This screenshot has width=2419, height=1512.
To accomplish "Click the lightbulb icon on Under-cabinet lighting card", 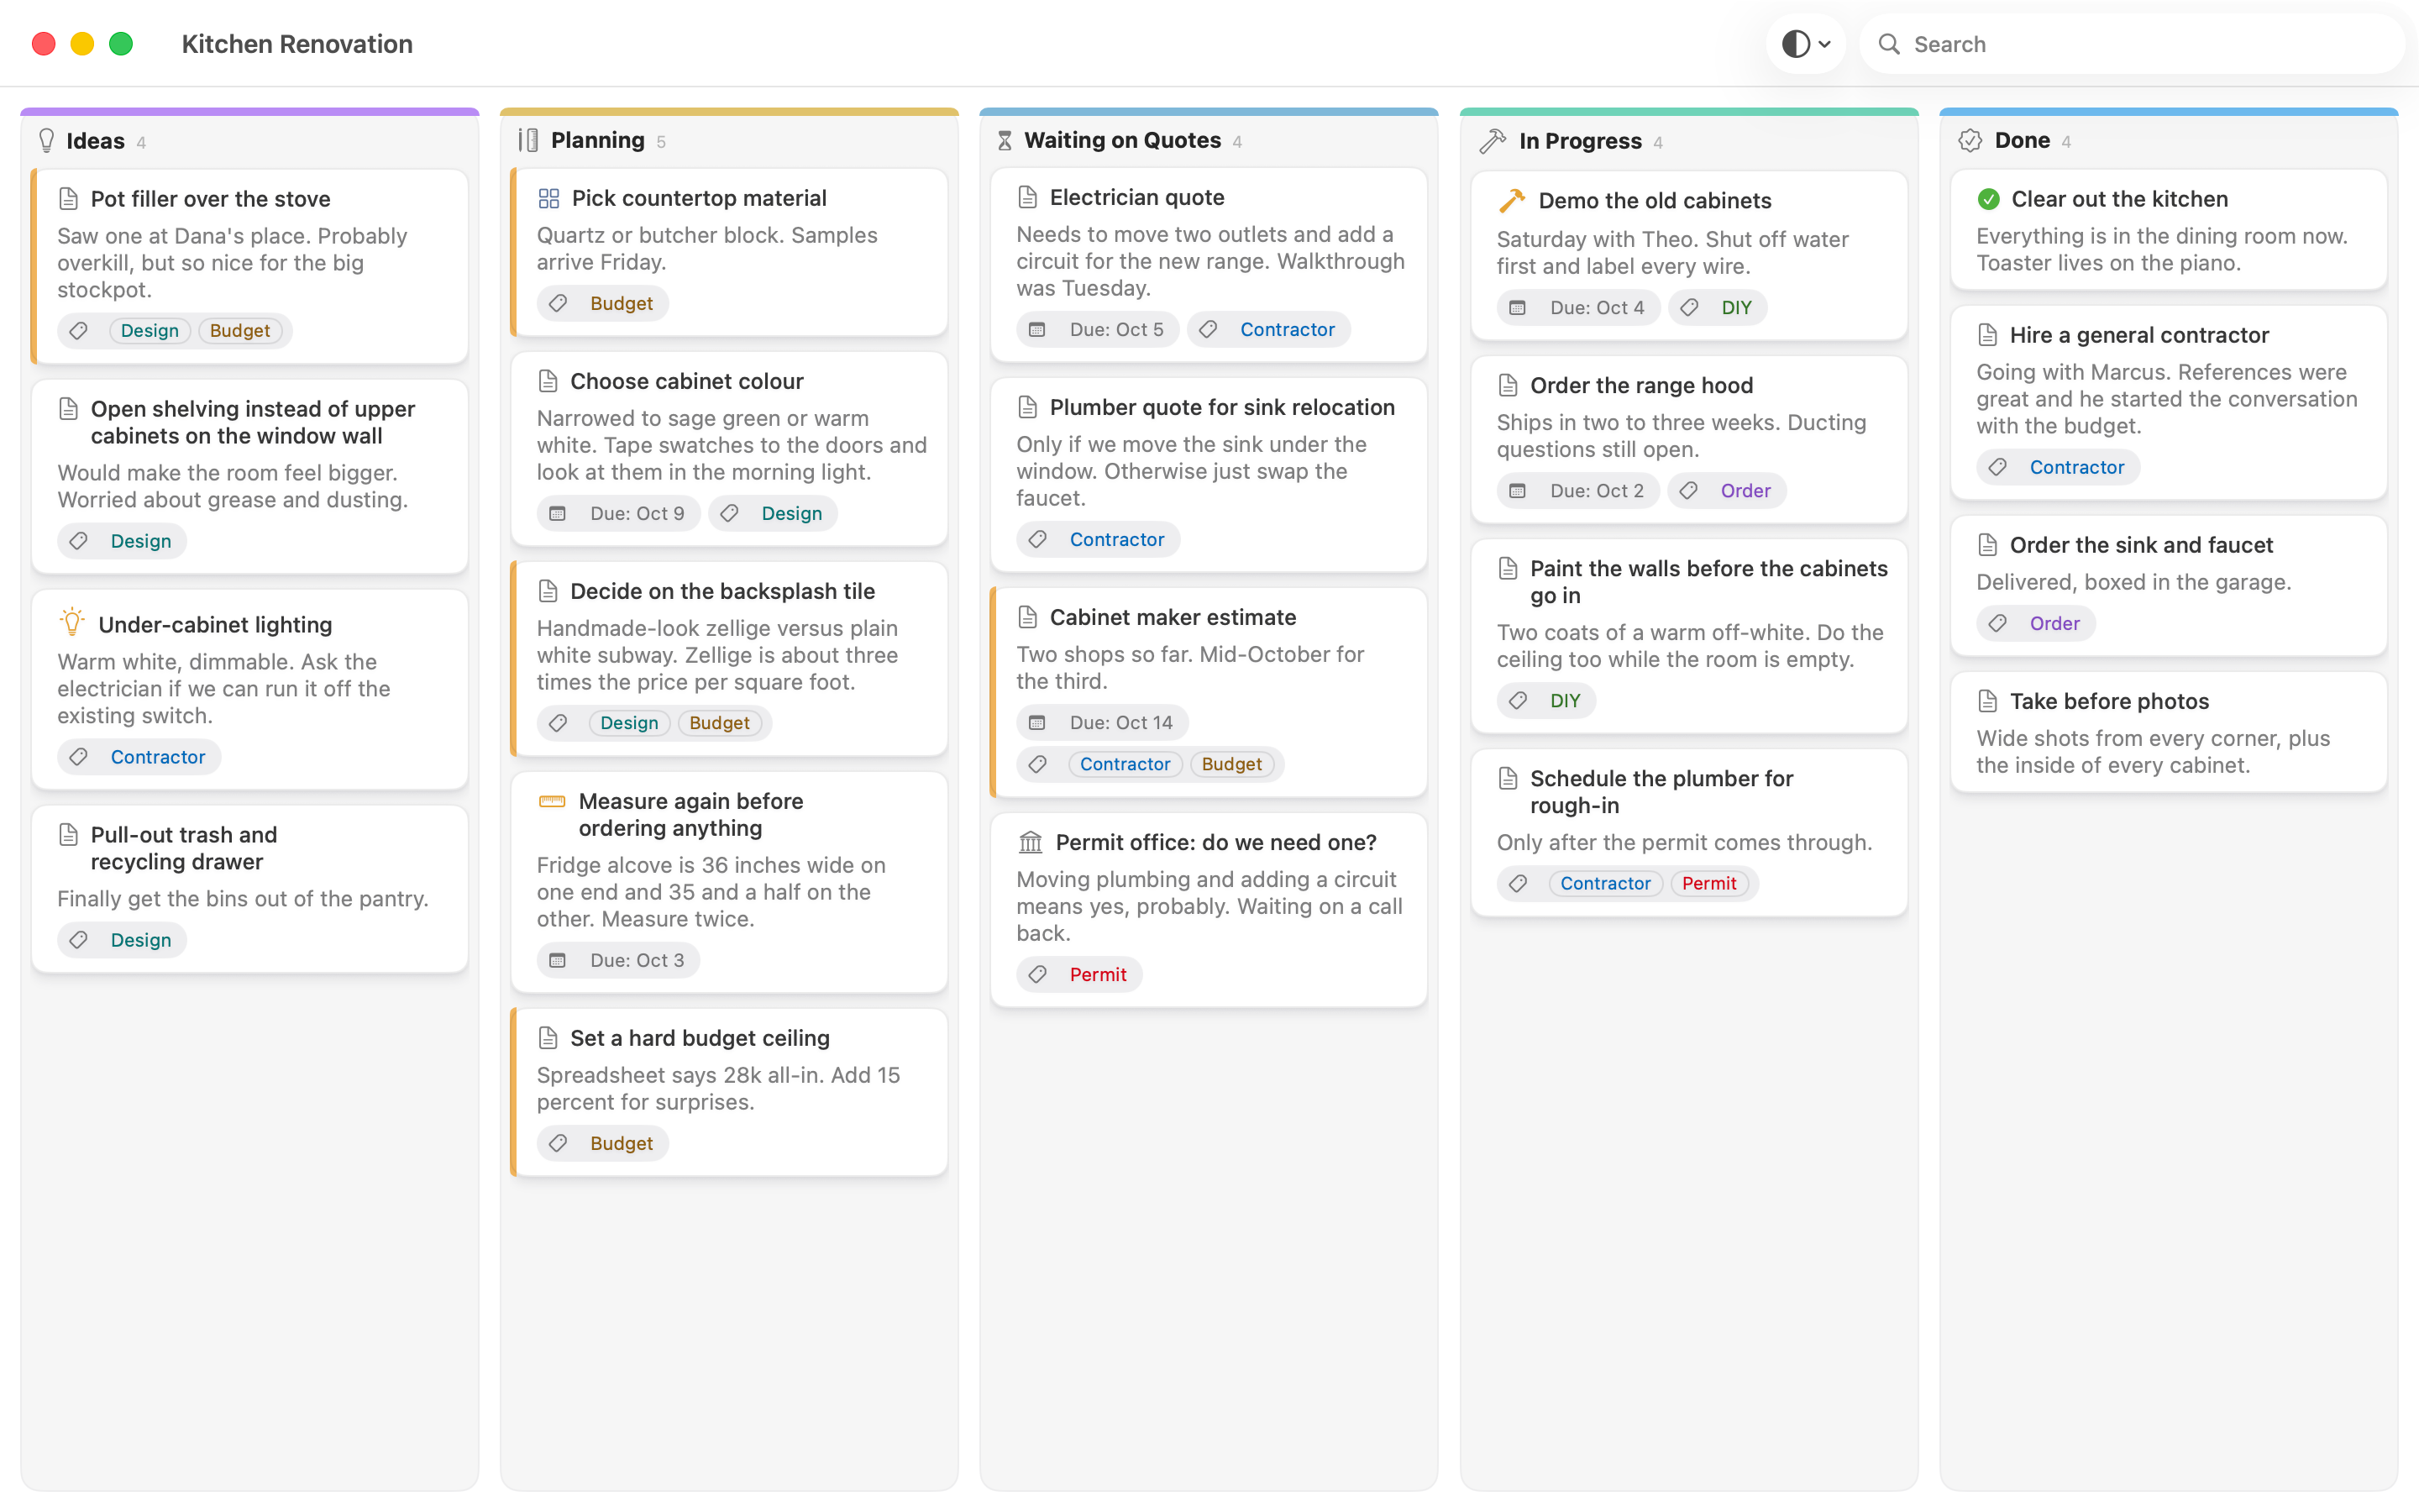I will pyautogui.click(x=72, y=623).
